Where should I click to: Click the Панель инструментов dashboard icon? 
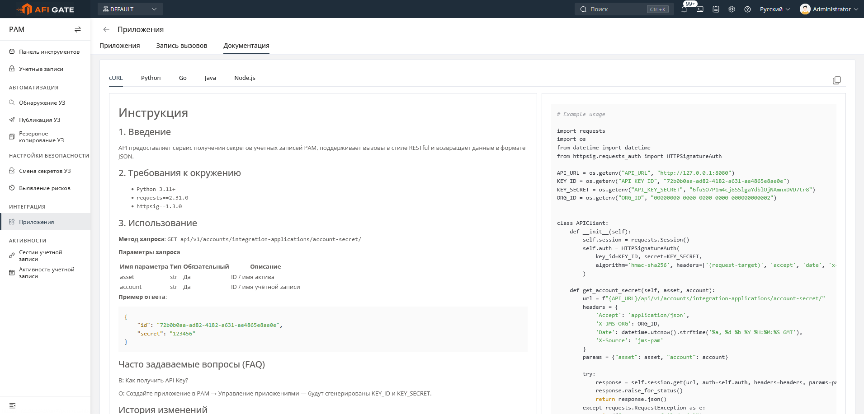pyautogui.click(x=12, y=52)
